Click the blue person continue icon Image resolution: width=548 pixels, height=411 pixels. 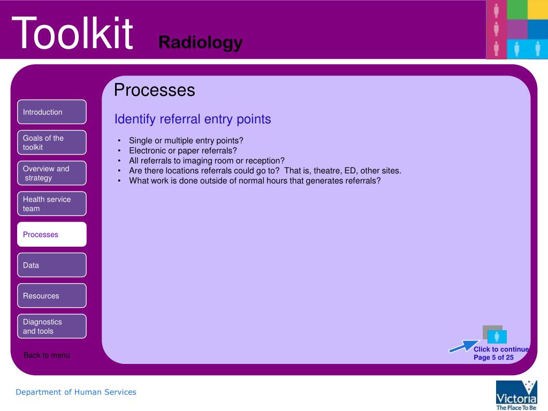[x=497, y=337]
